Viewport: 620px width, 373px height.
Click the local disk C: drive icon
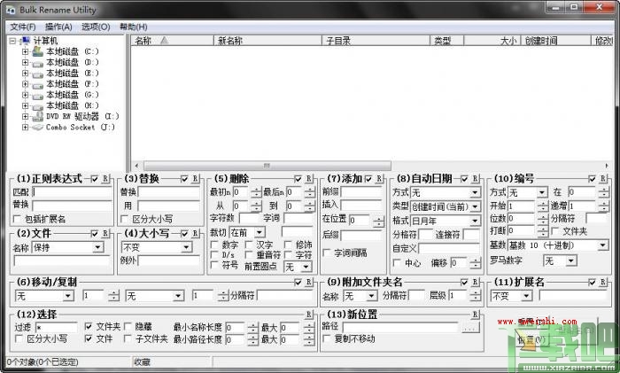point(37,51)
